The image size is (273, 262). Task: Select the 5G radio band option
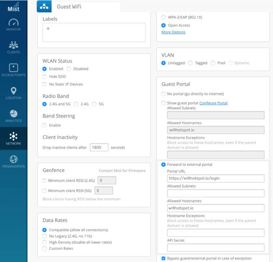coord(94,104)
